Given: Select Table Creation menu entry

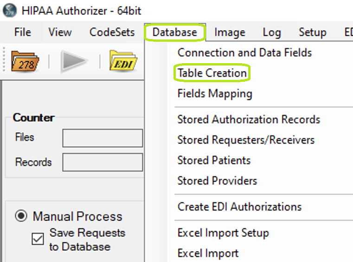Looking at the screenshot, I should pyautogui.click(x=212, y=73).
